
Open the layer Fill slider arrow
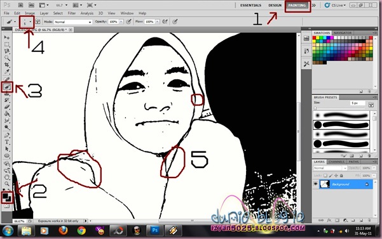pos(374,176)
